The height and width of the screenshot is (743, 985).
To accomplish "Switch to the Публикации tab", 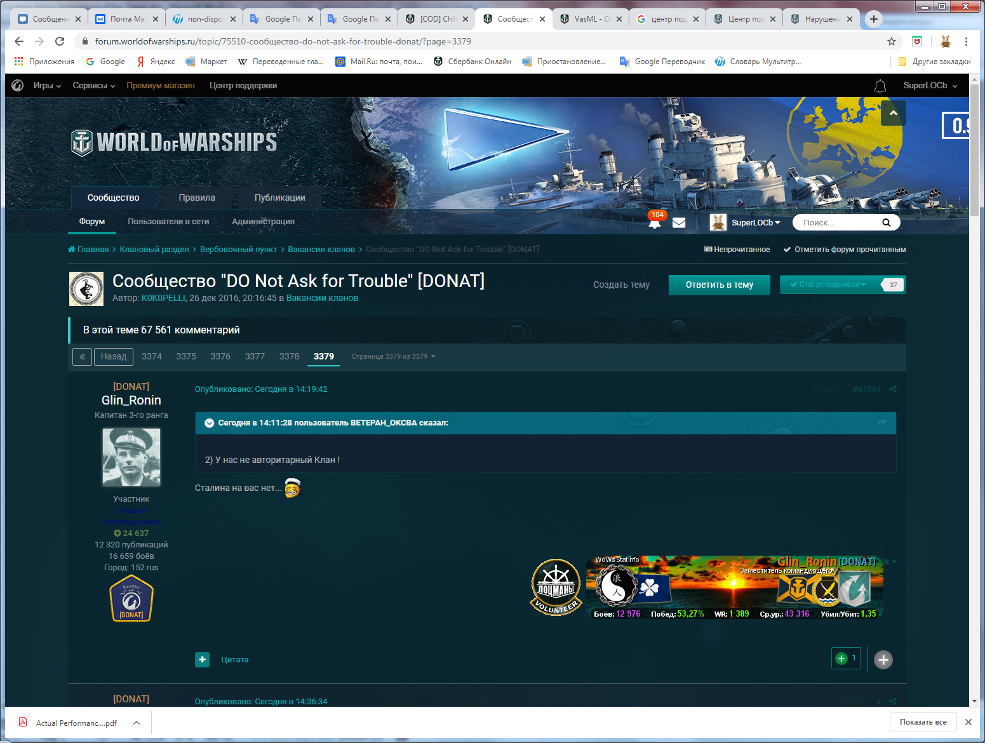I will [280, 197].
